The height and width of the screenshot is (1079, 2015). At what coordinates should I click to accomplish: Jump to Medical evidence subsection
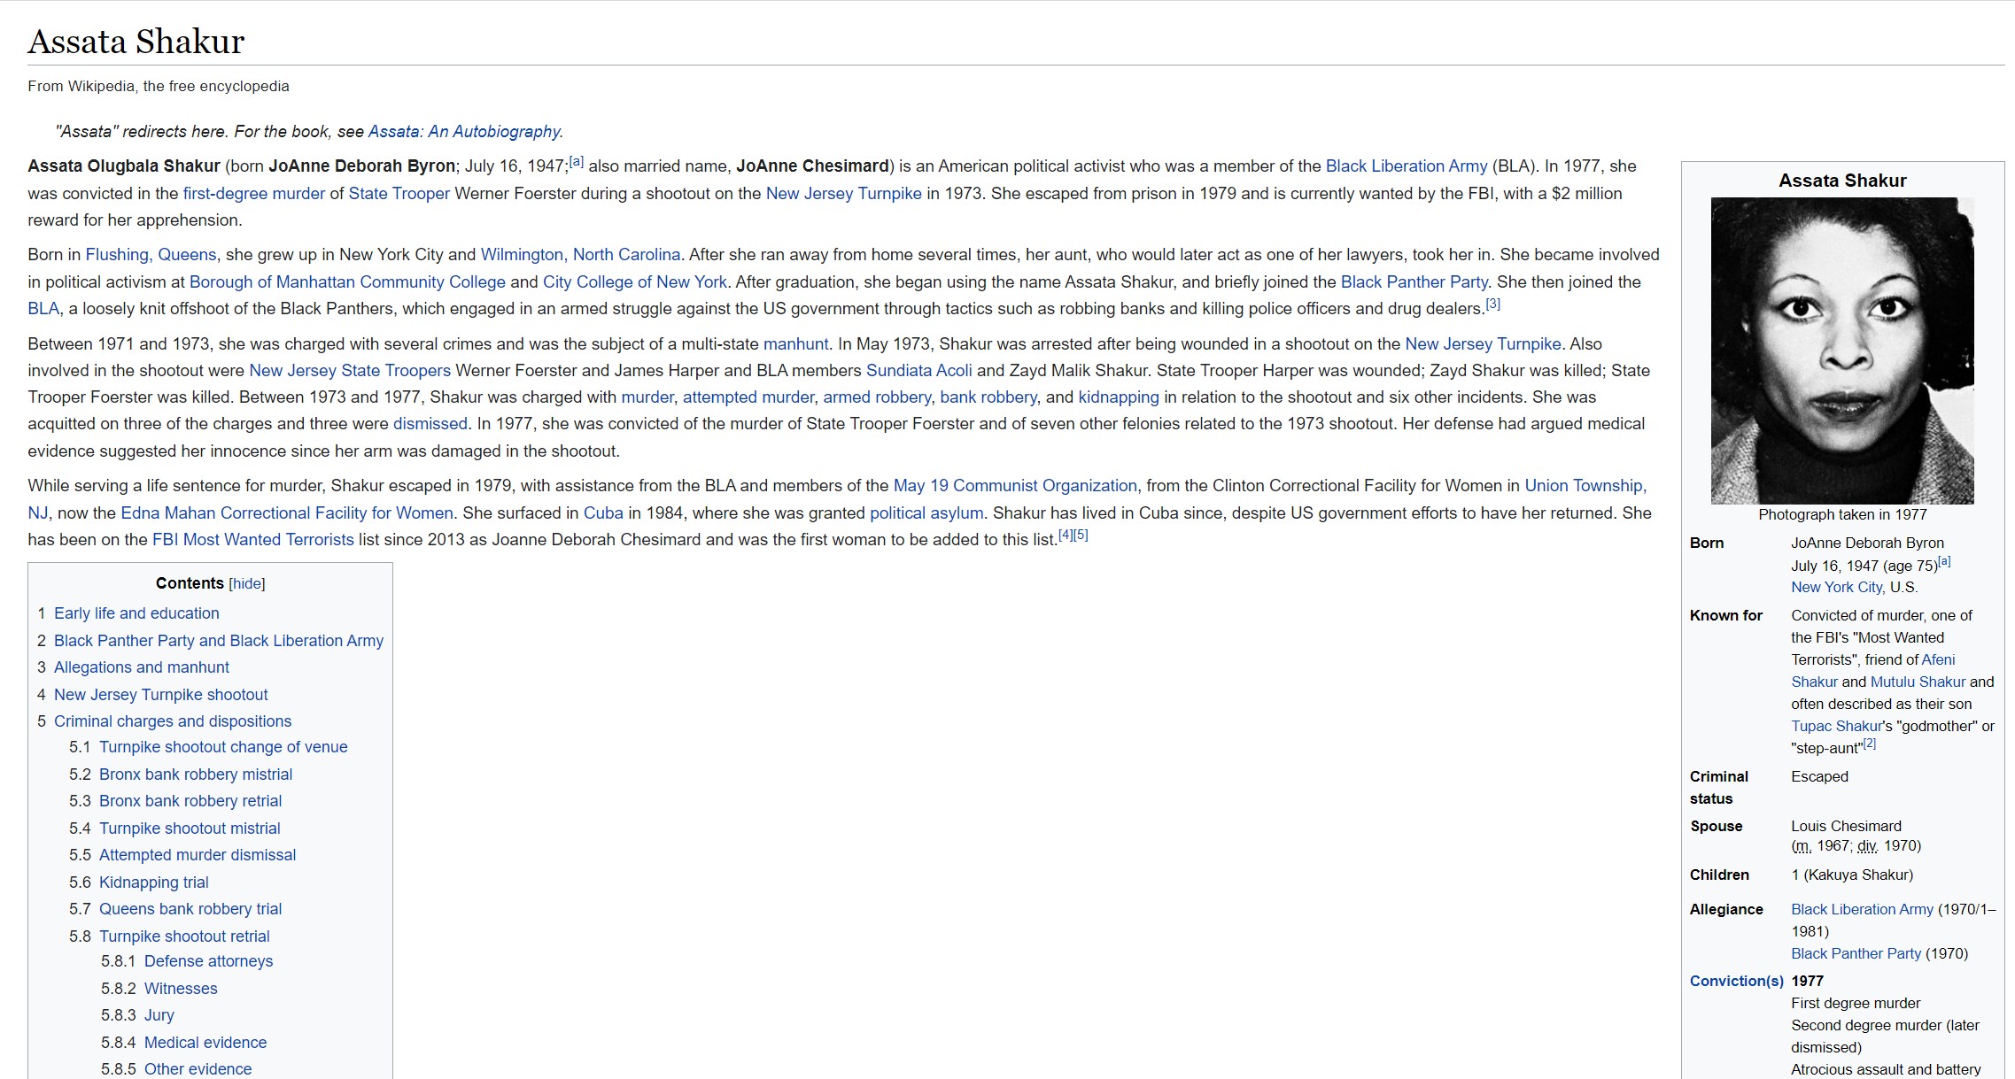(205, 1043)
